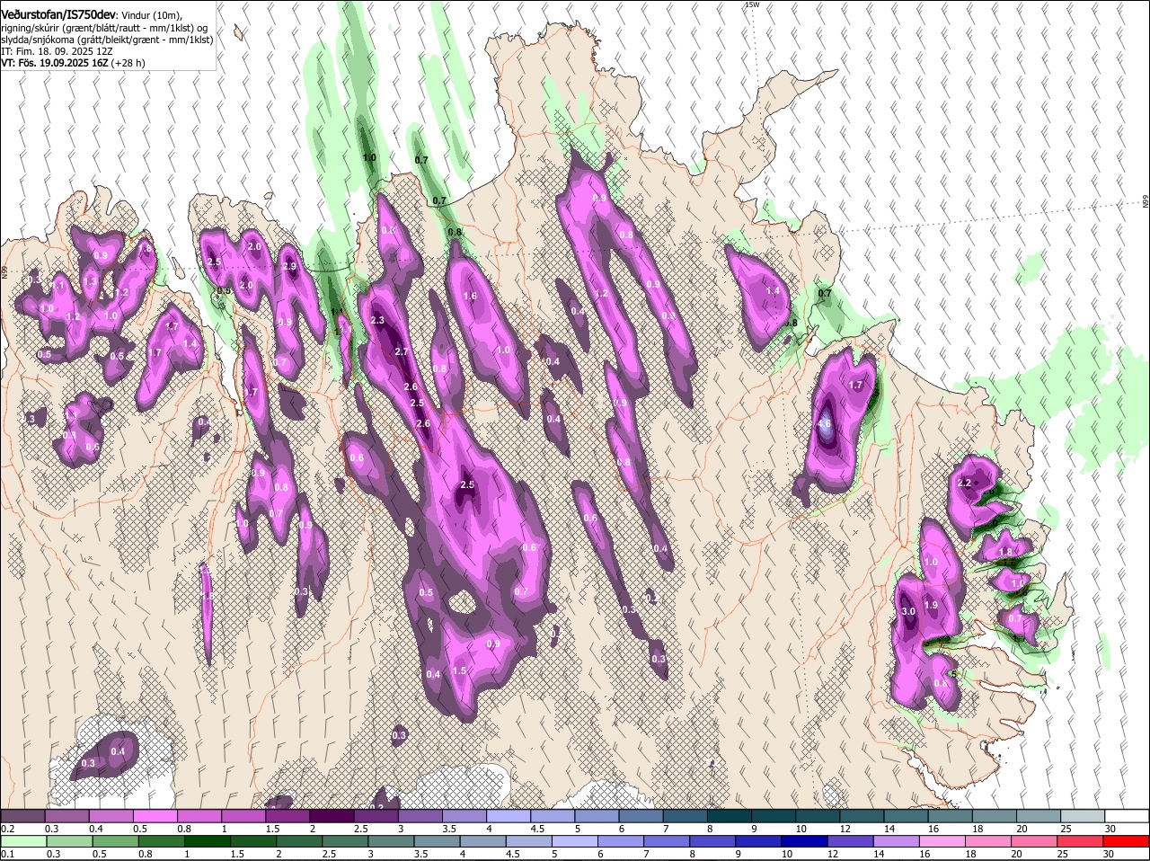Viewport: 1150px width, 861px height.
Task: Select the bright pink 0.5 swatch in upper legend
Action: coord(155,815)
